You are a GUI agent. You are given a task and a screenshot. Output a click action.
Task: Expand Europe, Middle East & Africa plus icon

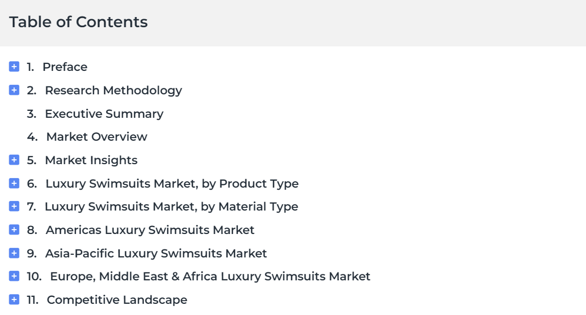click(14, 276)
